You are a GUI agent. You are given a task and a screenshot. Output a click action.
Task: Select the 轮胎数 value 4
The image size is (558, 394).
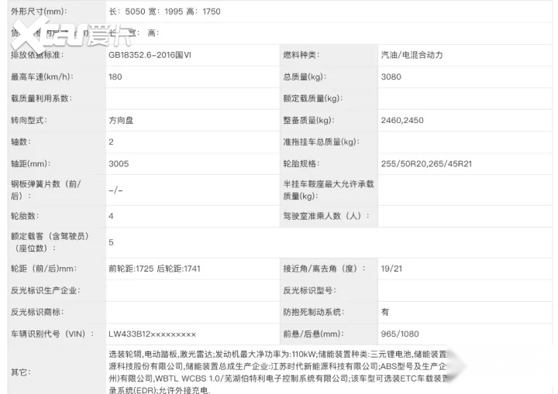(112, 216)
